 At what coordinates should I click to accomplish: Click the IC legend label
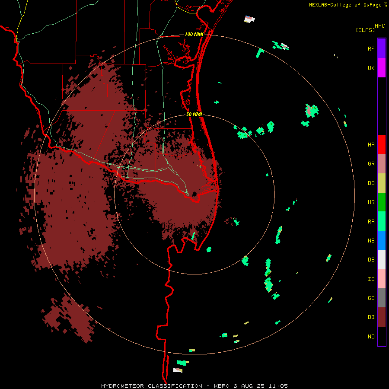tap(371, 279)
